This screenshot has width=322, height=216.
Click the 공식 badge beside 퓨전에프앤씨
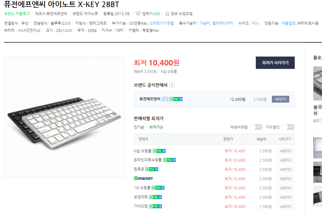[x=165, y=99]
